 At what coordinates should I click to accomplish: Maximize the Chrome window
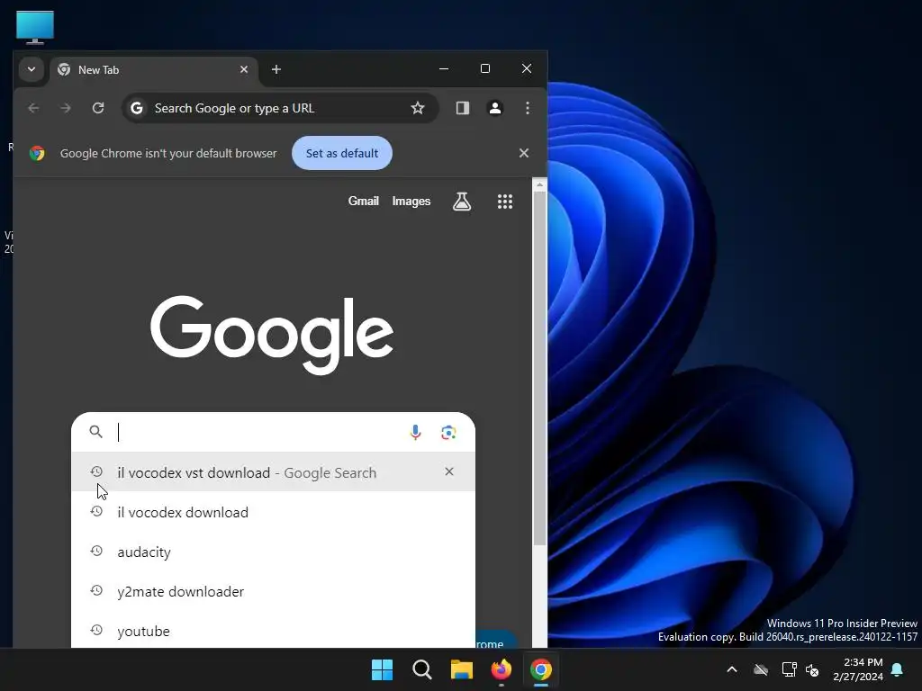[485, 68]
